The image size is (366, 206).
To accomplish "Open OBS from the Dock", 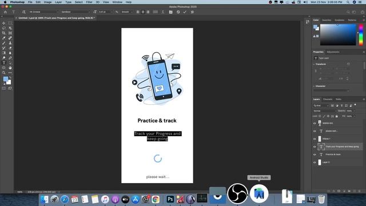I will 238,193.
